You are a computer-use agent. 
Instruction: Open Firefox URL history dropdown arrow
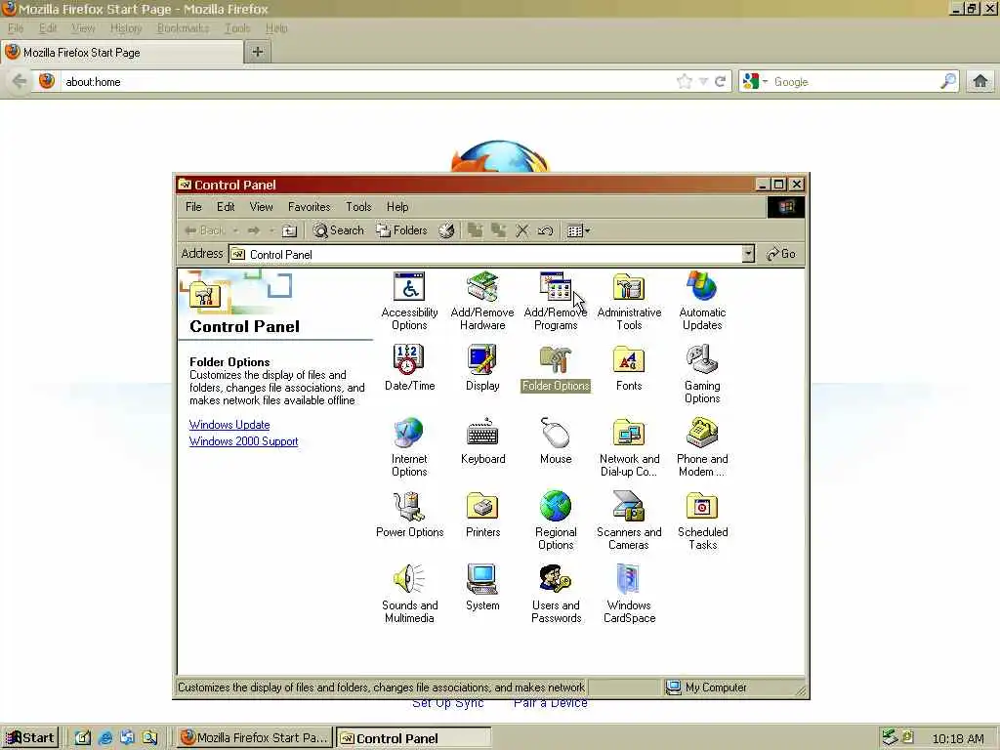tap(703, 82)
